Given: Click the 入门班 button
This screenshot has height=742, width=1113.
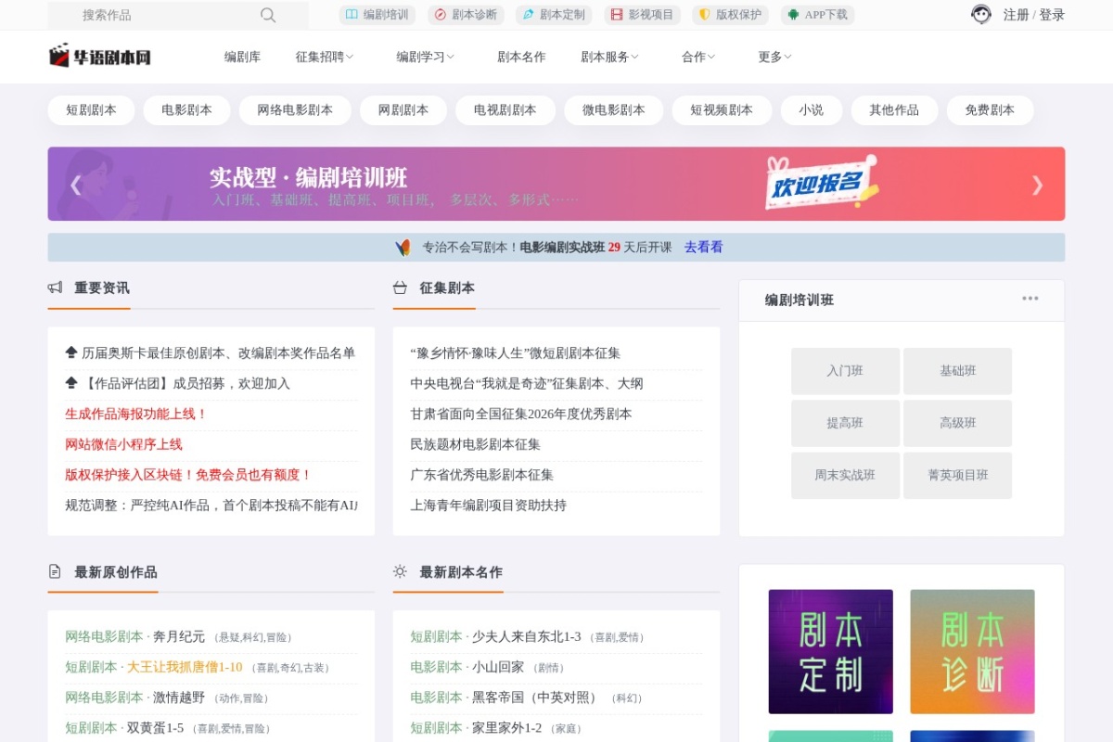Looking at the screenshot, I should click(845, 371).
